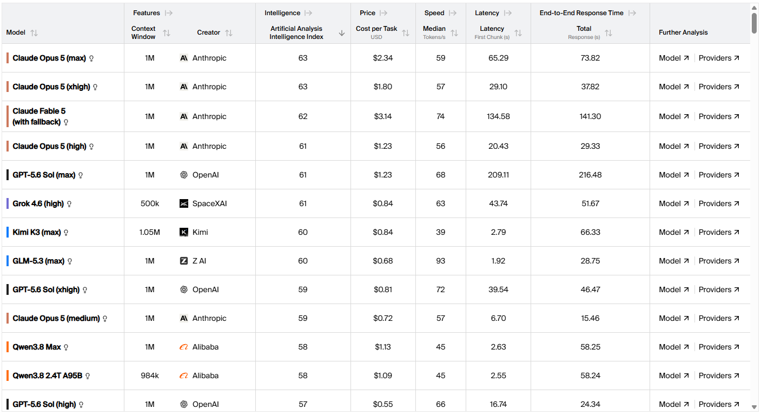Click the Creator sort icon
Screen dimensions: 761x415
point(229,33)
